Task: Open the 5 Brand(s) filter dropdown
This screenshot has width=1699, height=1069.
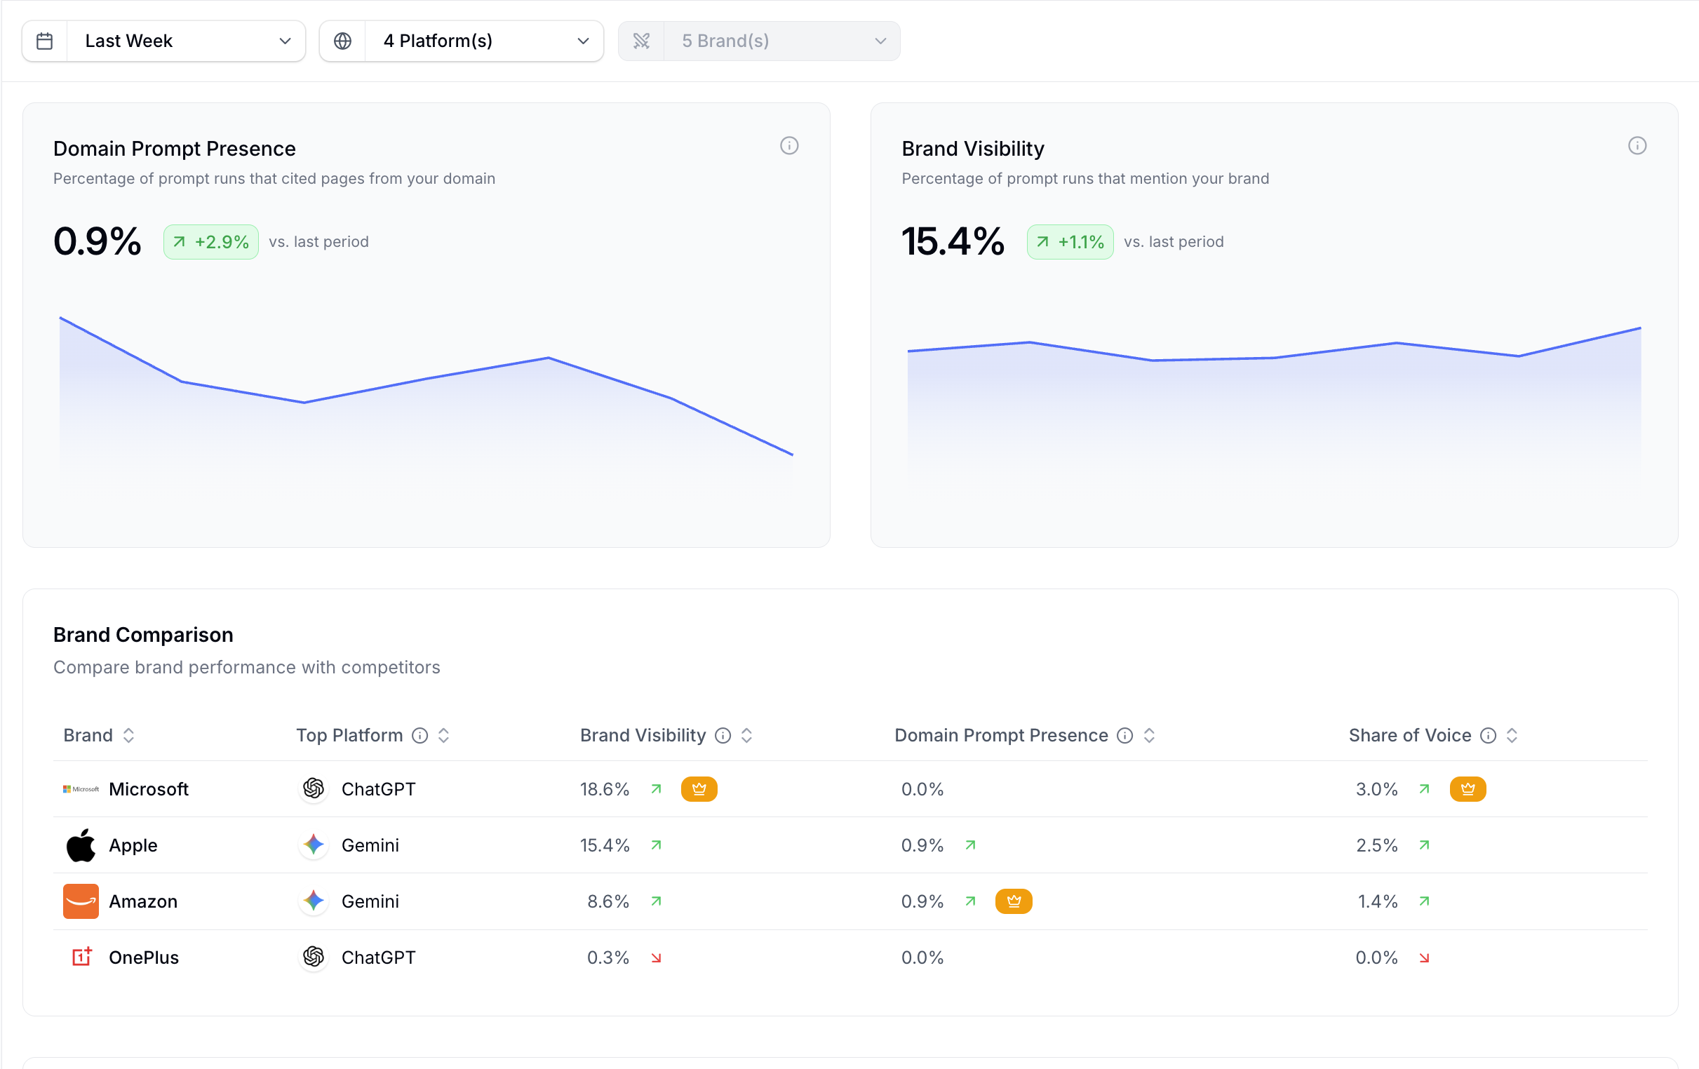Action: pos(759,41)
